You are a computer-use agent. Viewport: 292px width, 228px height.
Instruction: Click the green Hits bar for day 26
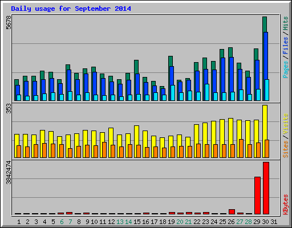[230, 52]
